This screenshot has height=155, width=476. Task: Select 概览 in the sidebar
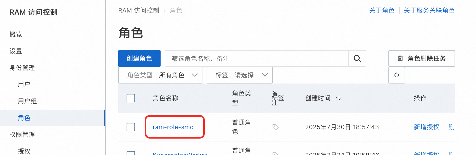tap(16, 34)
